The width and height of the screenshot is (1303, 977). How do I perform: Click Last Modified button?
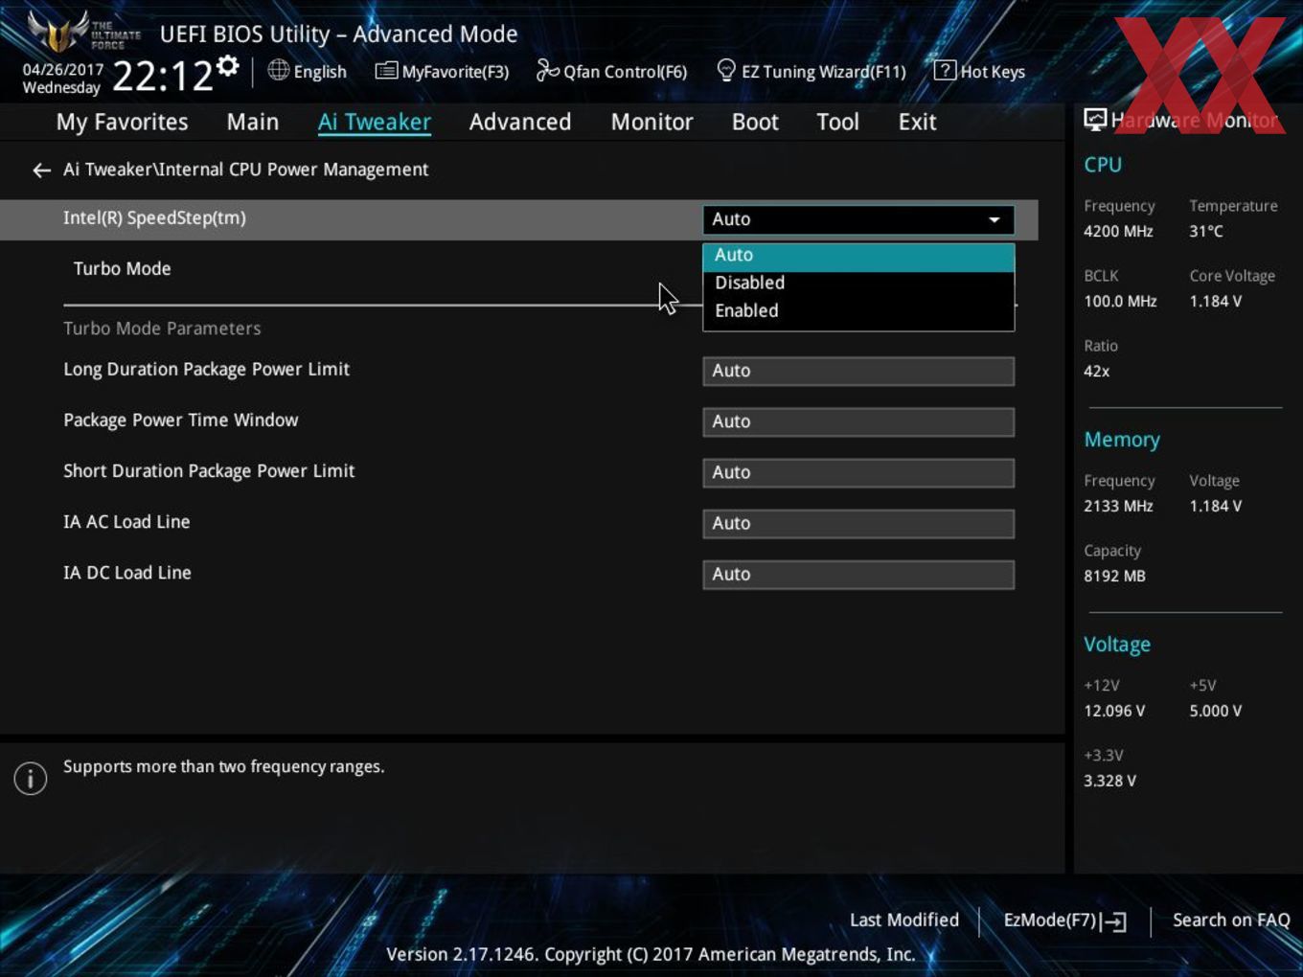tap(904, 920)
